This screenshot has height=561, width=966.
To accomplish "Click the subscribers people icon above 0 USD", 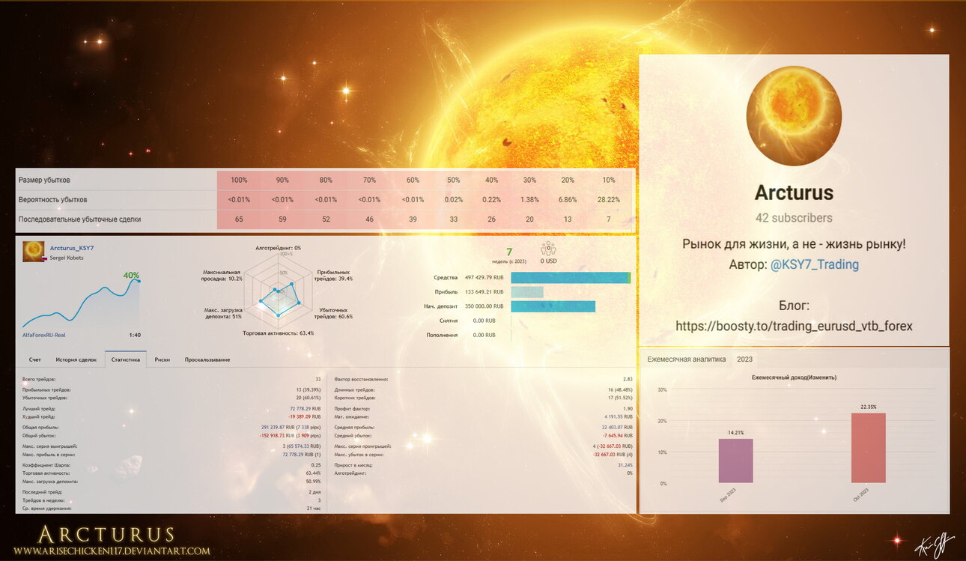I will pyautogui.click(x=547, y=249).
